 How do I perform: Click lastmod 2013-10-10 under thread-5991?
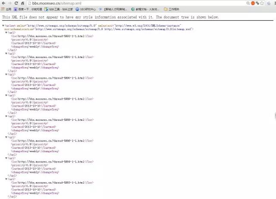(34, 64)
